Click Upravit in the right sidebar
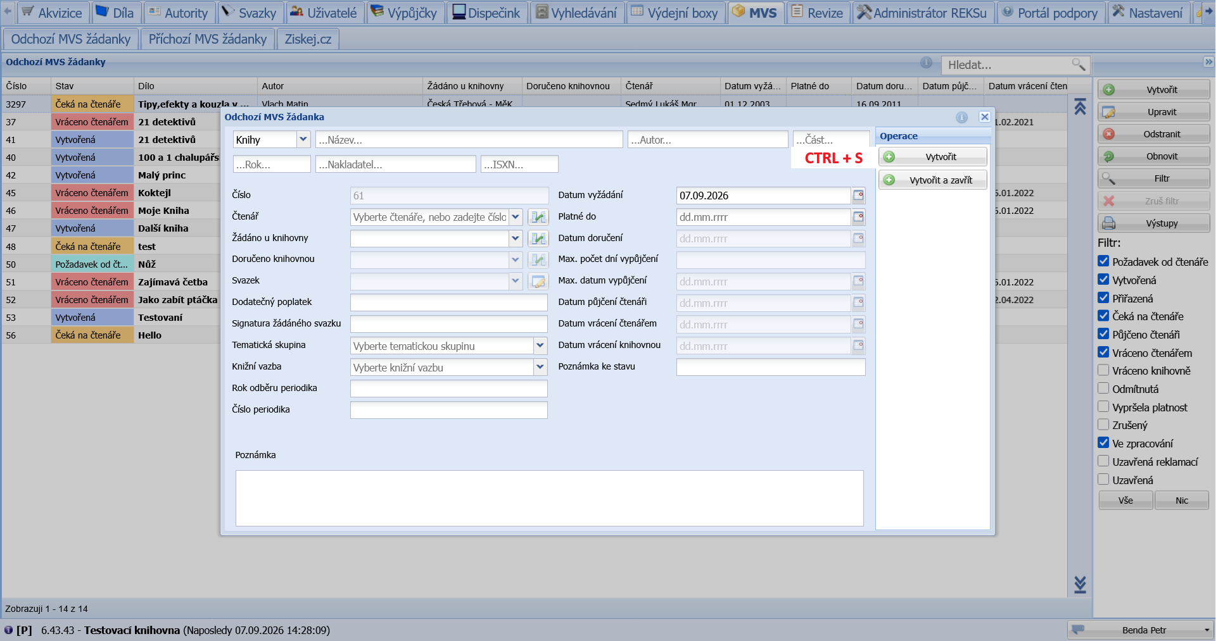1216x641 pixels. click(1153, 112)
